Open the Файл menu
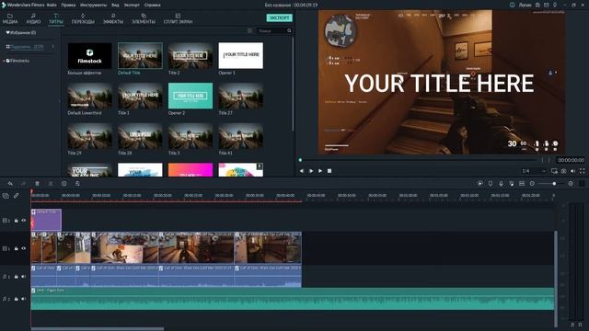The height and width of the screenshot is (331, 589). pyautogui.click(x=52, y=6)
